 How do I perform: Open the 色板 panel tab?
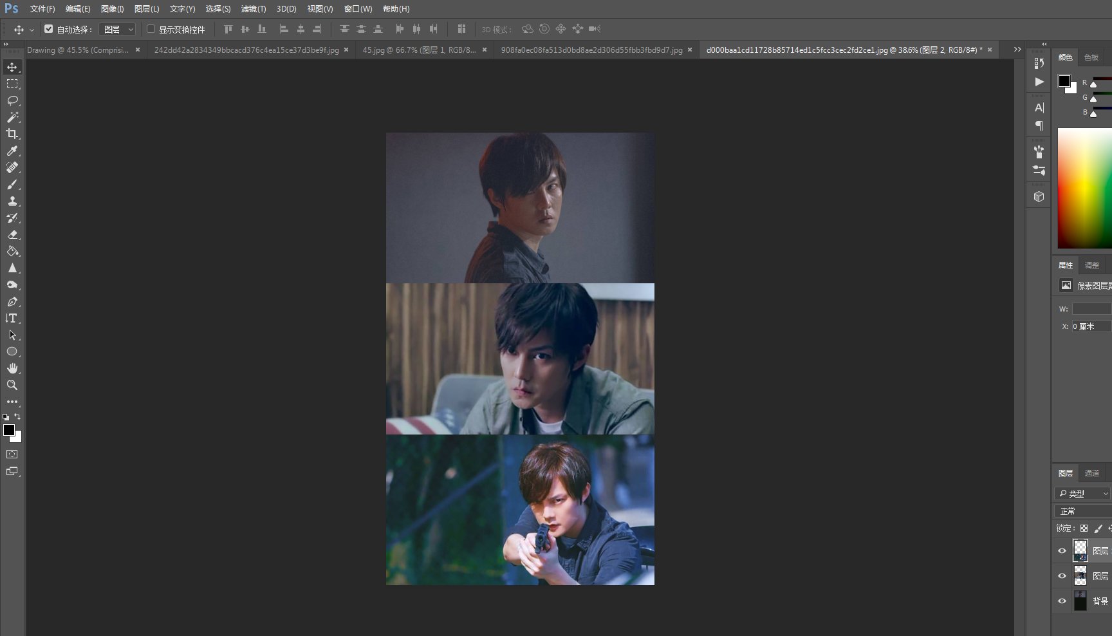pos(1091,57)
